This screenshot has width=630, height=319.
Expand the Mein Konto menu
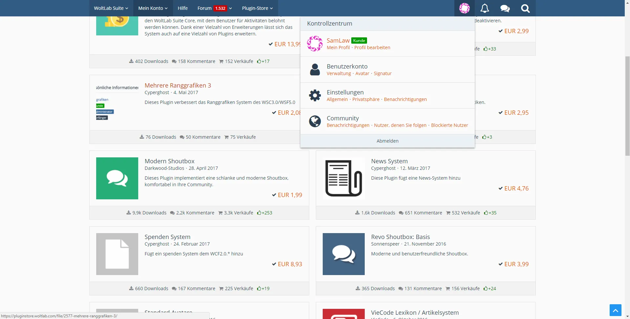coord(153,8)
